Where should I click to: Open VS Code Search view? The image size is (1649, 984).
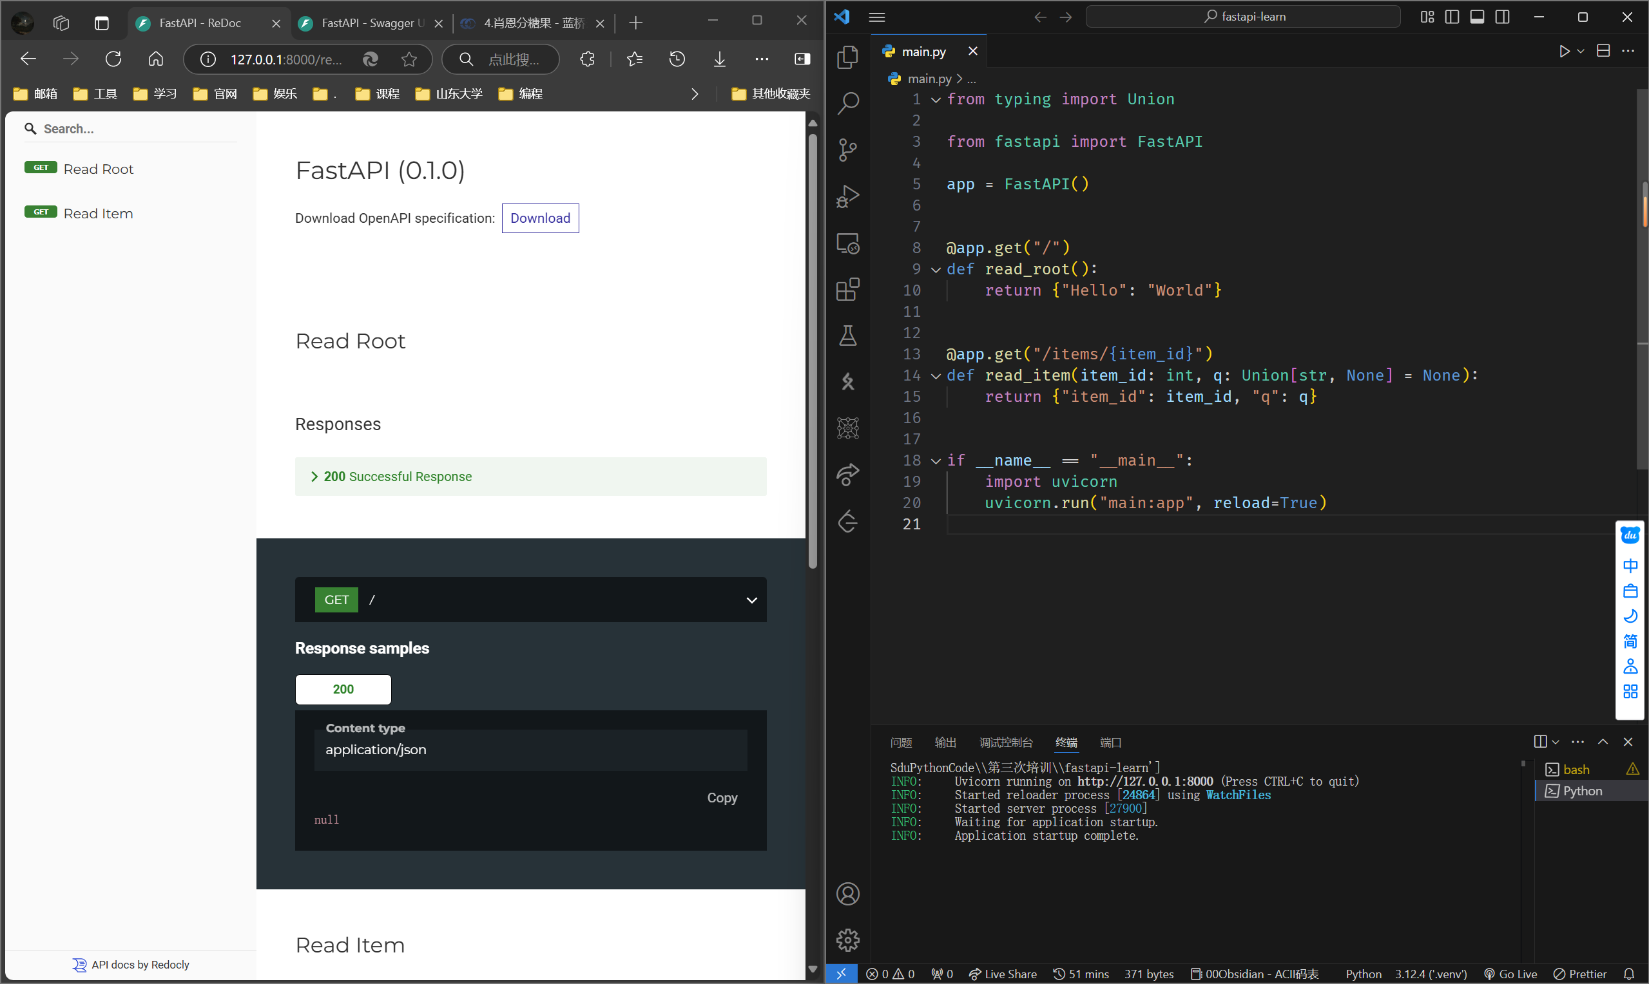coord(848,103)
